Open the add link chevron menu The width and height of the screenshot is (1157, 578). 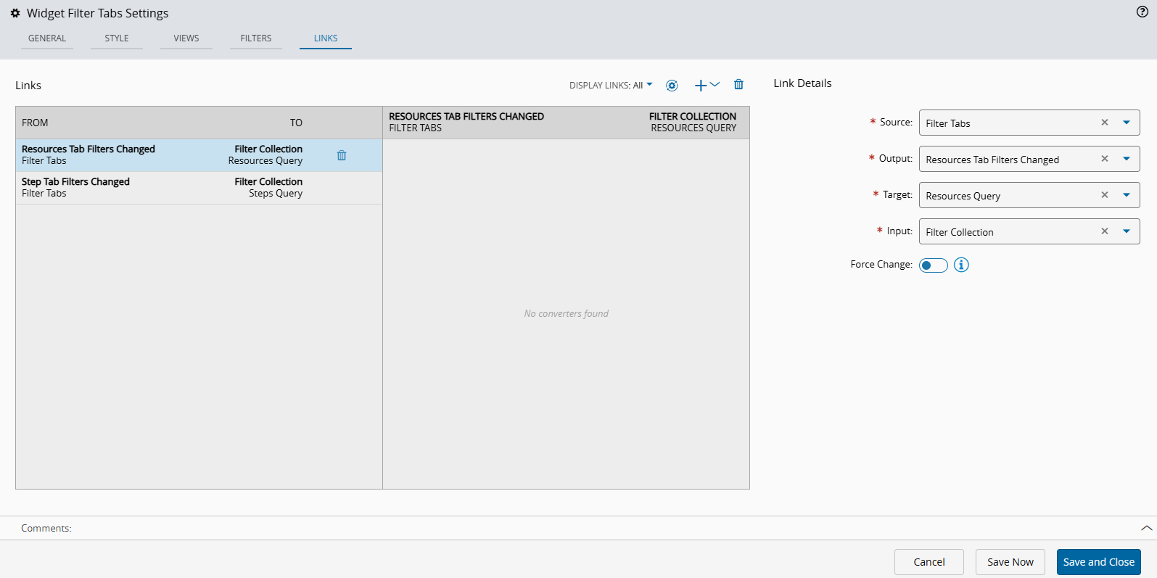coord(715,85)
